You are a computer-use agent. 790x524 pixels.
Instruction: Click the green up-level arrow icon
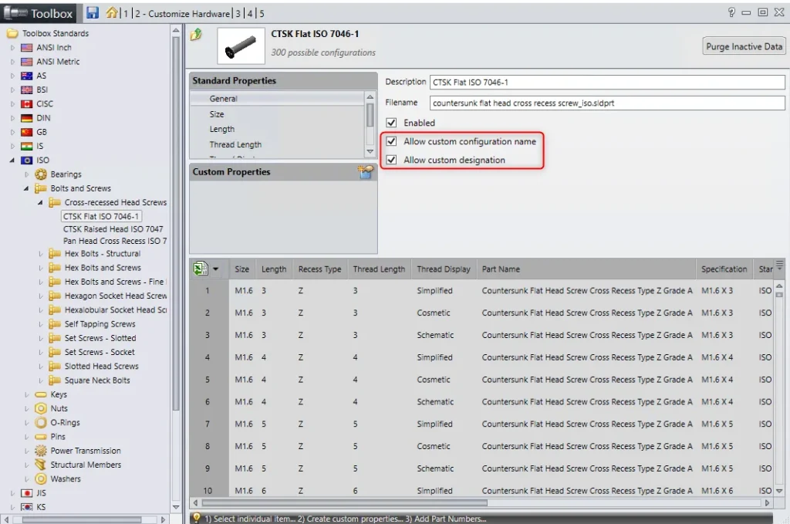tap(196, 35)
